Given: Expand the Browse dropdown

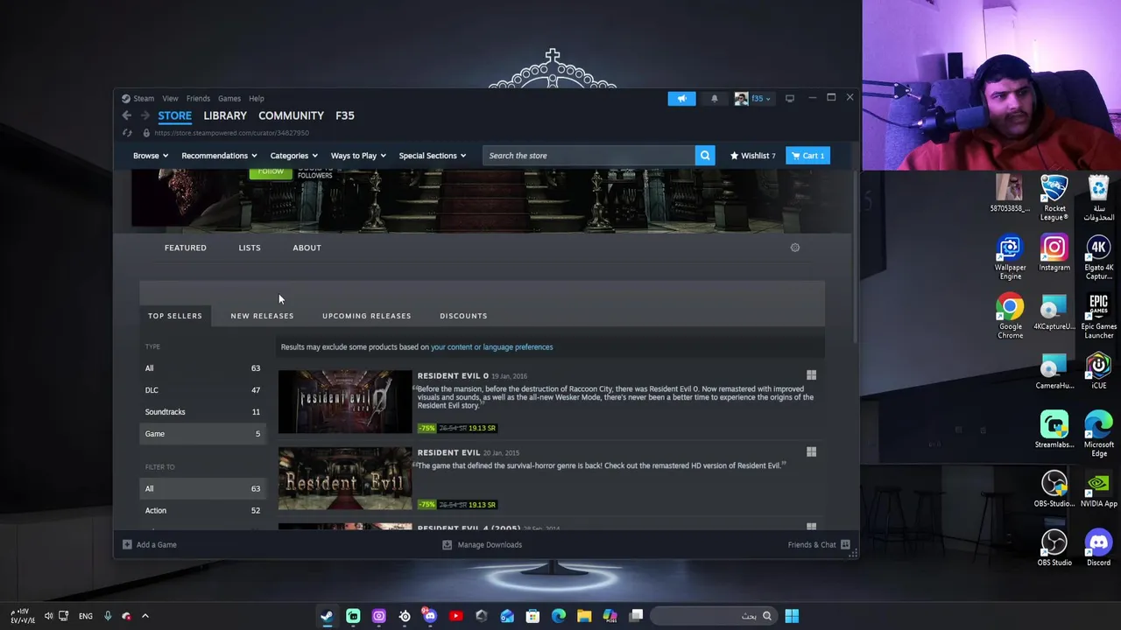Looking at the screenshot, I should [x=150, y=156].
